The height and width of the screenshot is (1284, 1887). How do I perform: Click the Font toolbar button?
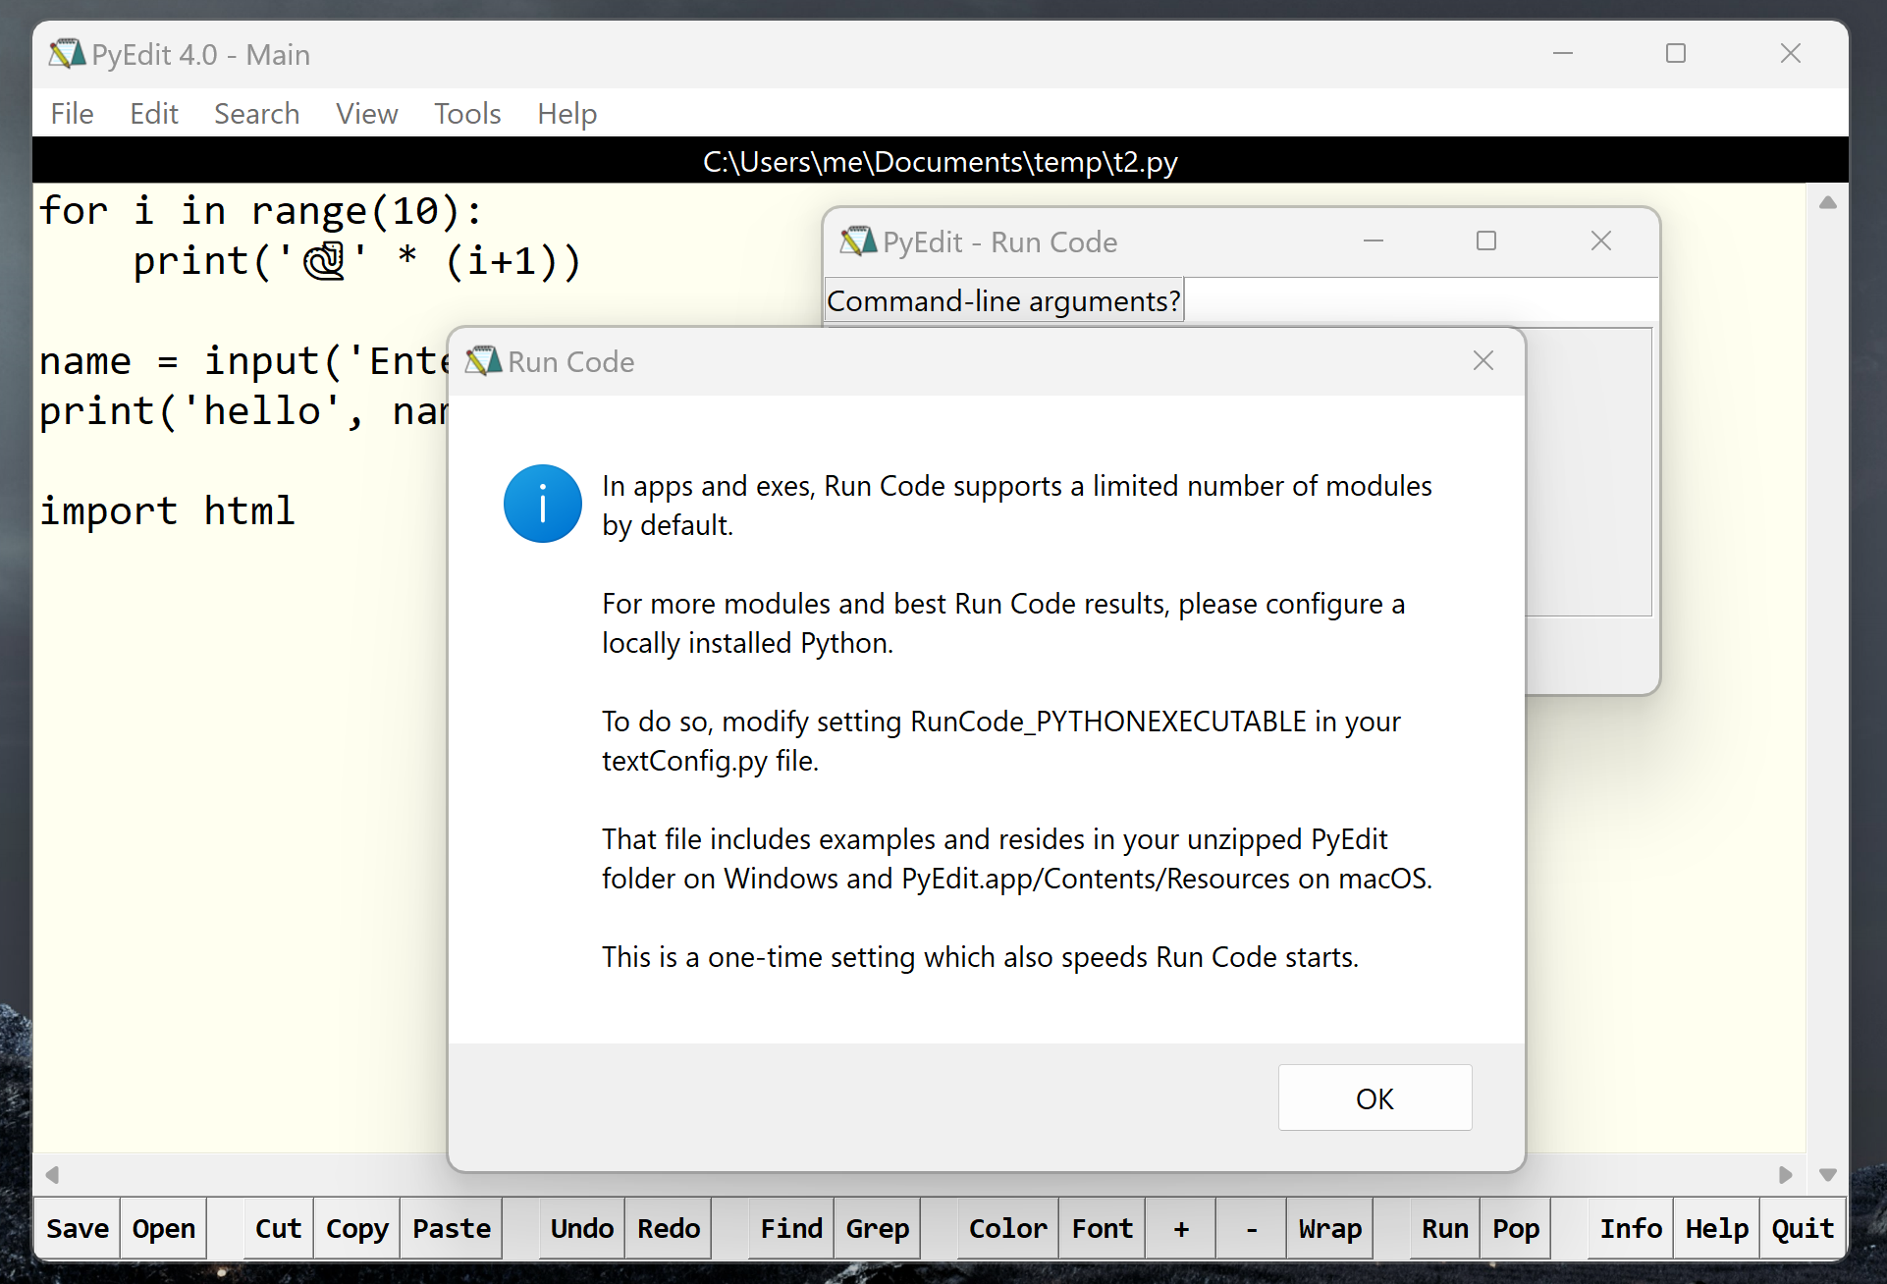(1103, 1228)
